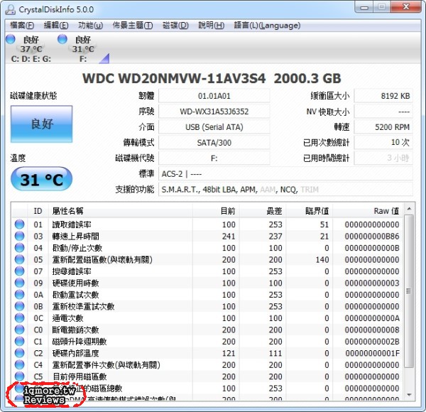Click the serial number WD-WX31A53J6352
426x412 pixels.
click(214, 112)
